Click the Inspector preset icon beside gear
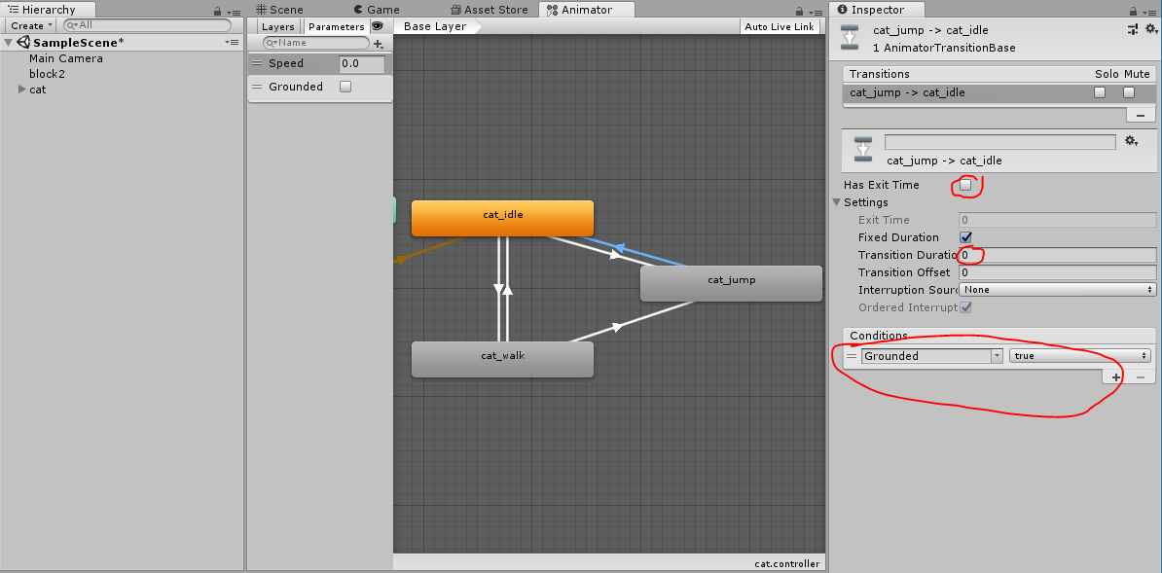 click(x=1133, y=29)
